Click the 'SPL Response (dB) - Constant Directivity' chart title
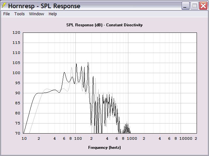This screenshot has width=209, height=156. click(104, 25)
